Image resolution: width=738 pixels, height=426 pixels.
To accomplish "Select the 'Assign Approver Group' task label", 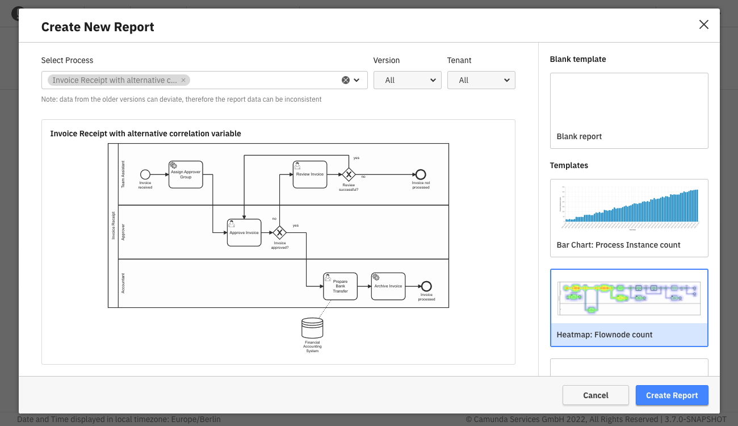I will tap(186, 174).
